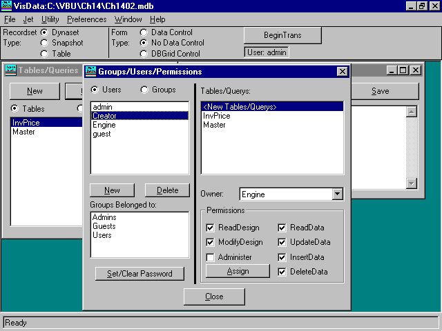Close the Groups/Users/Permissions dialog with X
The height and width of the screenshot is (331, 442).
342,71
